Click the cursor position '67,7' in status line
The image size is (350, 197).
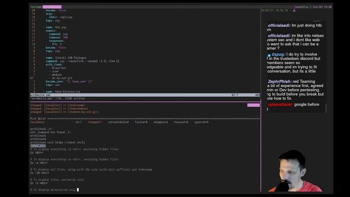coord(235,95)
